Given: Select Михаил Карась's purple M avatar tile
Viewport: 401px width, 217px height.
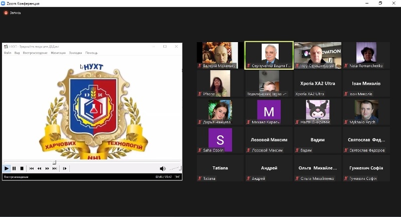Looking at the screenshot, I should click(269, 112).
